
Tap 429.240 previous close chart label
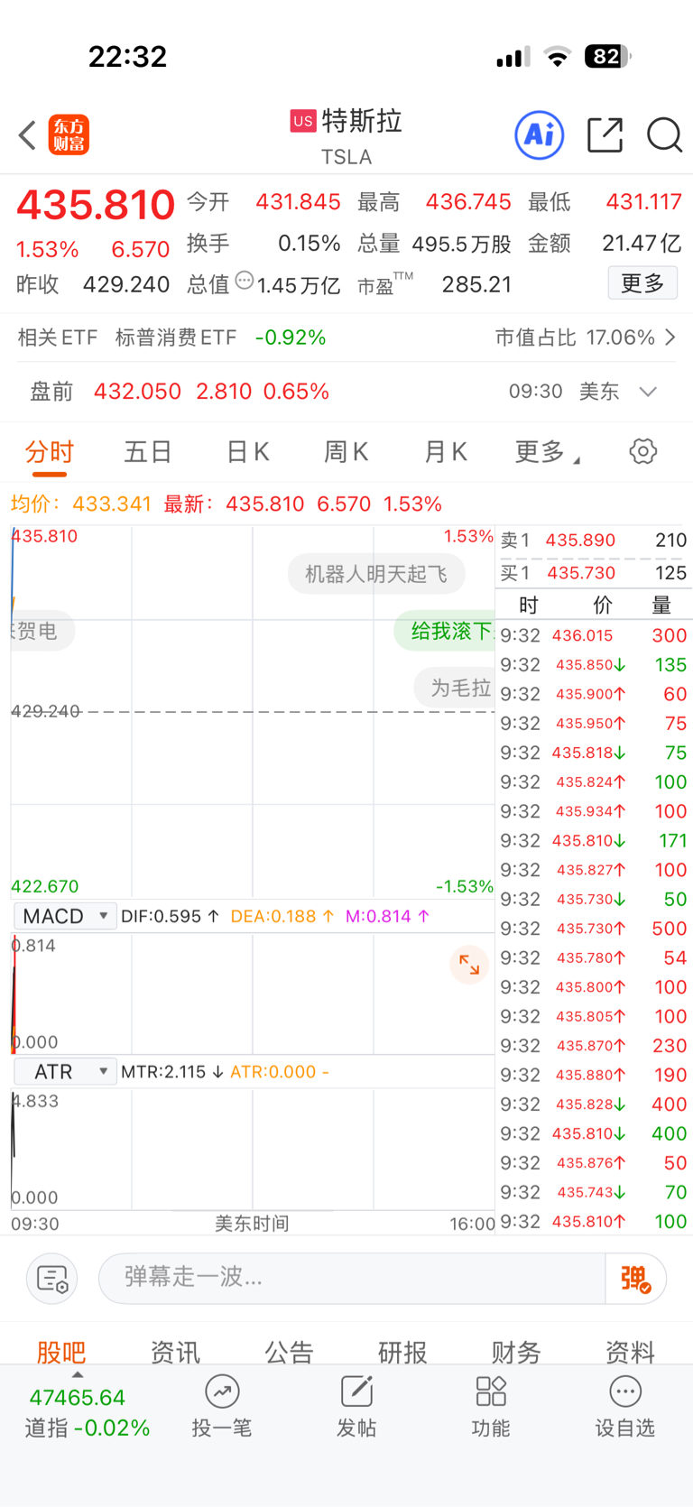[46, 711]
